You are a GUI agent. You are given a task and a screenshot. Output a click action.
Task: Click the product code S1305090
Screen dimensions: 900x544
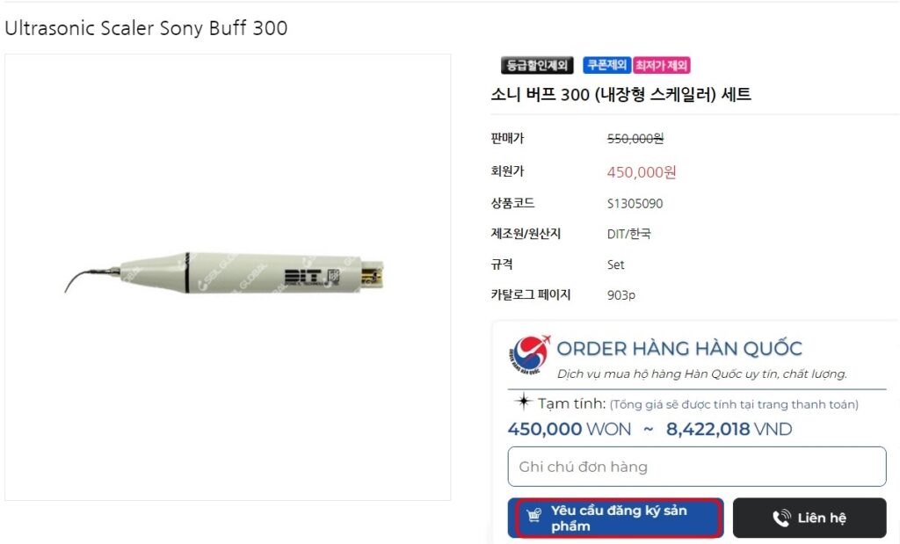635,204
